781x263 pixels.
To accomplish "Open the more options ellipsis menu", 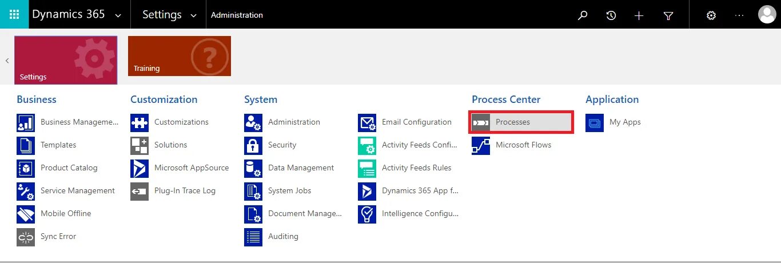I will tap(739, 15).
